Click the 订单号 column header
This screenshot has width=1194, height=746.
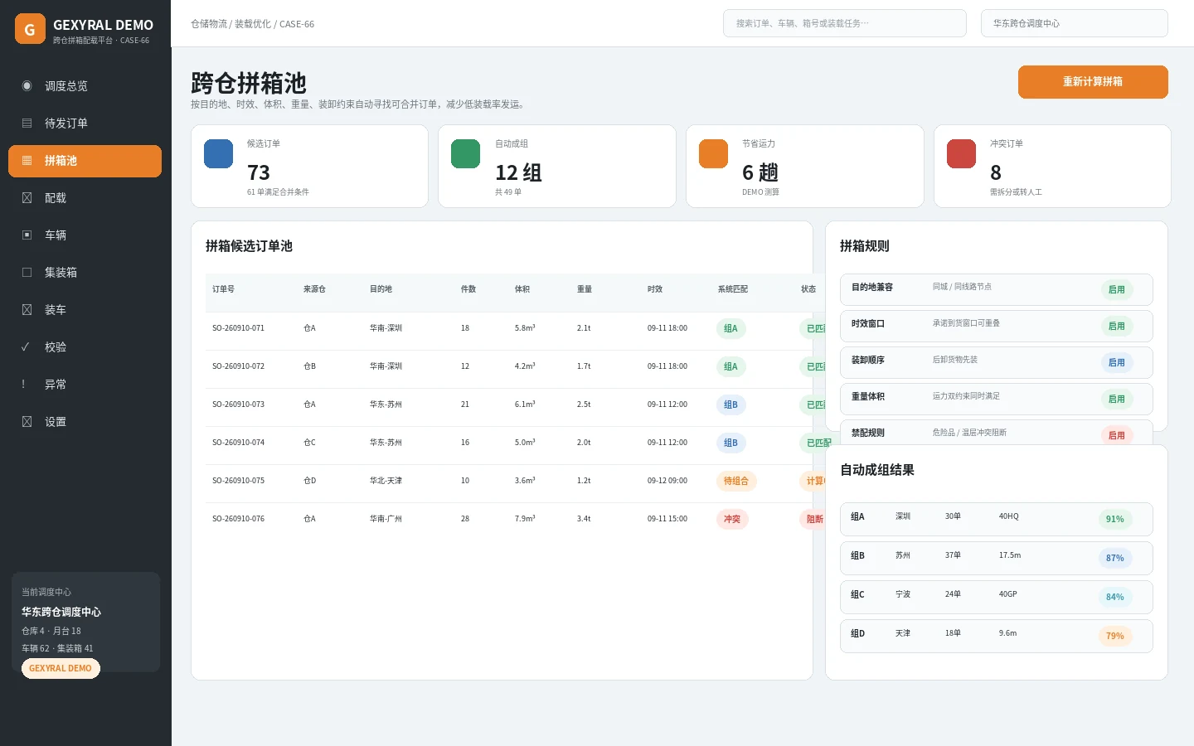click(223, 289)
